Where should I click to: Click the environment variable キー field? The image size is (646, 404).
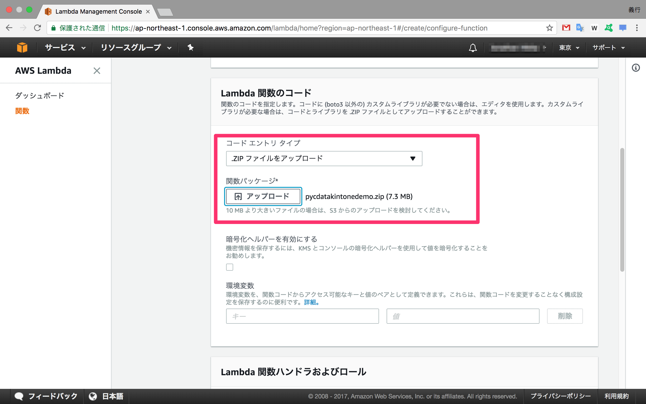click(x=302, y=316)
